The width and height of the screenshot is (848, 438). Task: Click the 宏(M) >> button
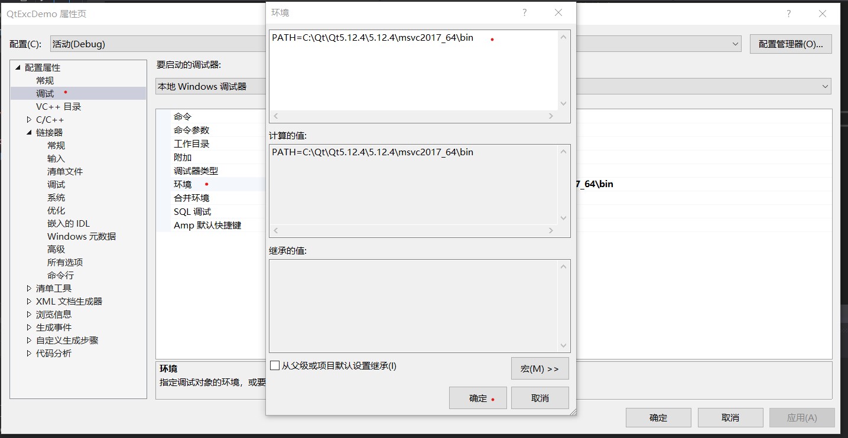coord(539,368)
